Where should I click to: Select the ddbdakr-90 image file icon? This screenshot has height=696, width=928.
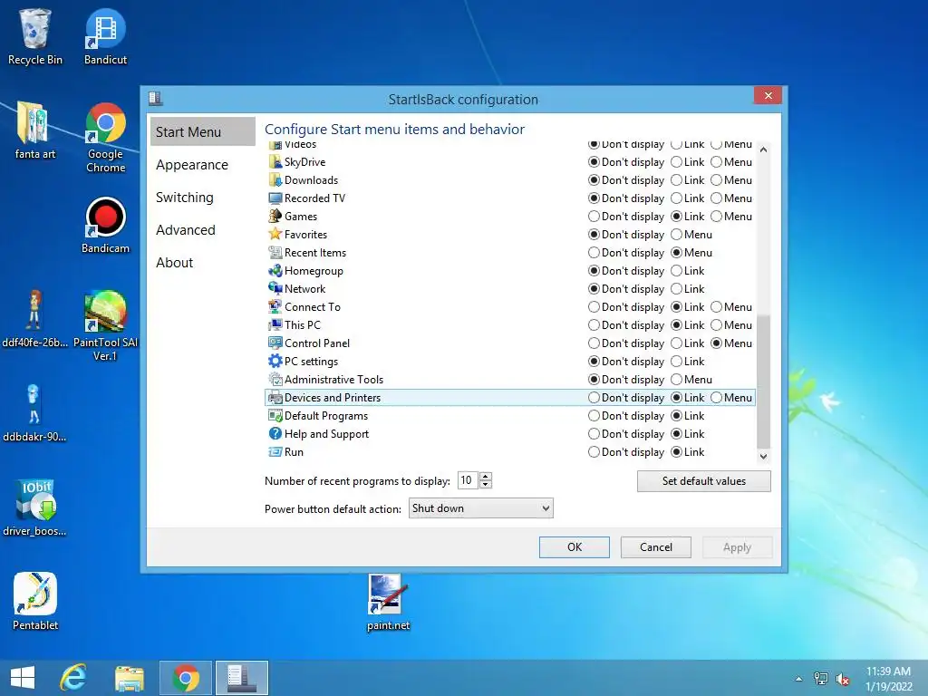pos(35,413)
